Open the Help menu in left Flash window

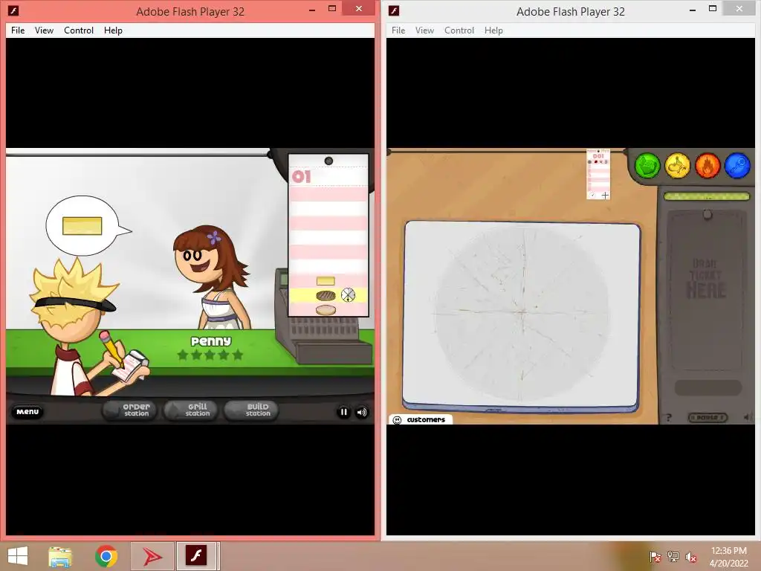click(113, 30)
